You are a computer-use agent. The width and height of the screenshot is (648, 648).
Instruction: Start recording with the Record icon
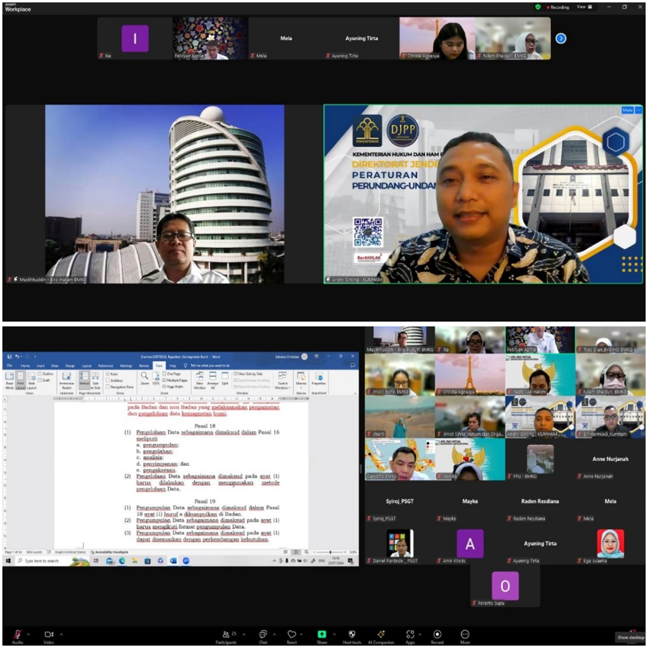tap(437, 634)
